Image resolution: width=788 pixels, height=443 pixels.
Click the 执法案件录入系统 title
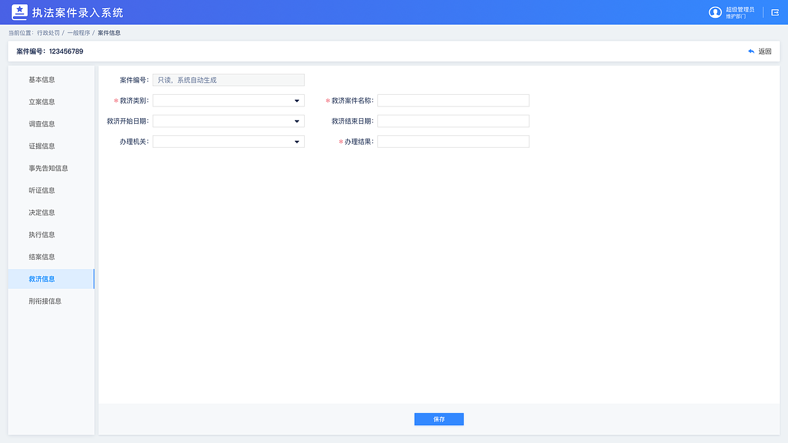point(78,12)
